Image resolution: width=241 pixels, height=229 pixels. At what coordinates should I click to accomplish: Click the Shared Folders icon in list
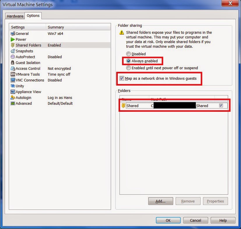click(x=13, y=45)
